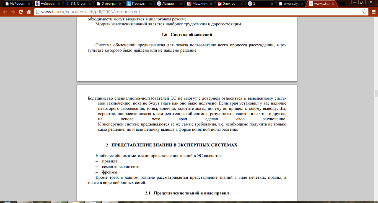Reload the korobova.pdf page
378x203 pixels.
(x=21, y=12)
